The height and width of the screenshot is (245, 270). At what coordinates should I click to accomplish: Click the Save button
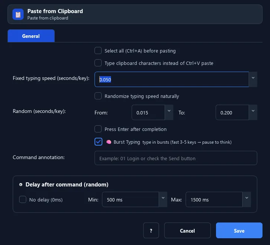(x=239, y=230)
